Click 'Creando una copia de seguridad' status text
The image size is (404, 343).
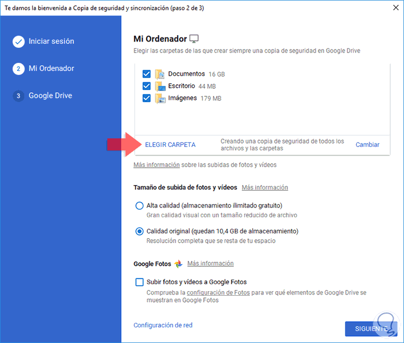(x=282, y=145)
